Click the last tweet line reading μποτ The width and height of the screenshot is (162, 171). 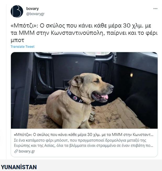[x=17, y=40]
